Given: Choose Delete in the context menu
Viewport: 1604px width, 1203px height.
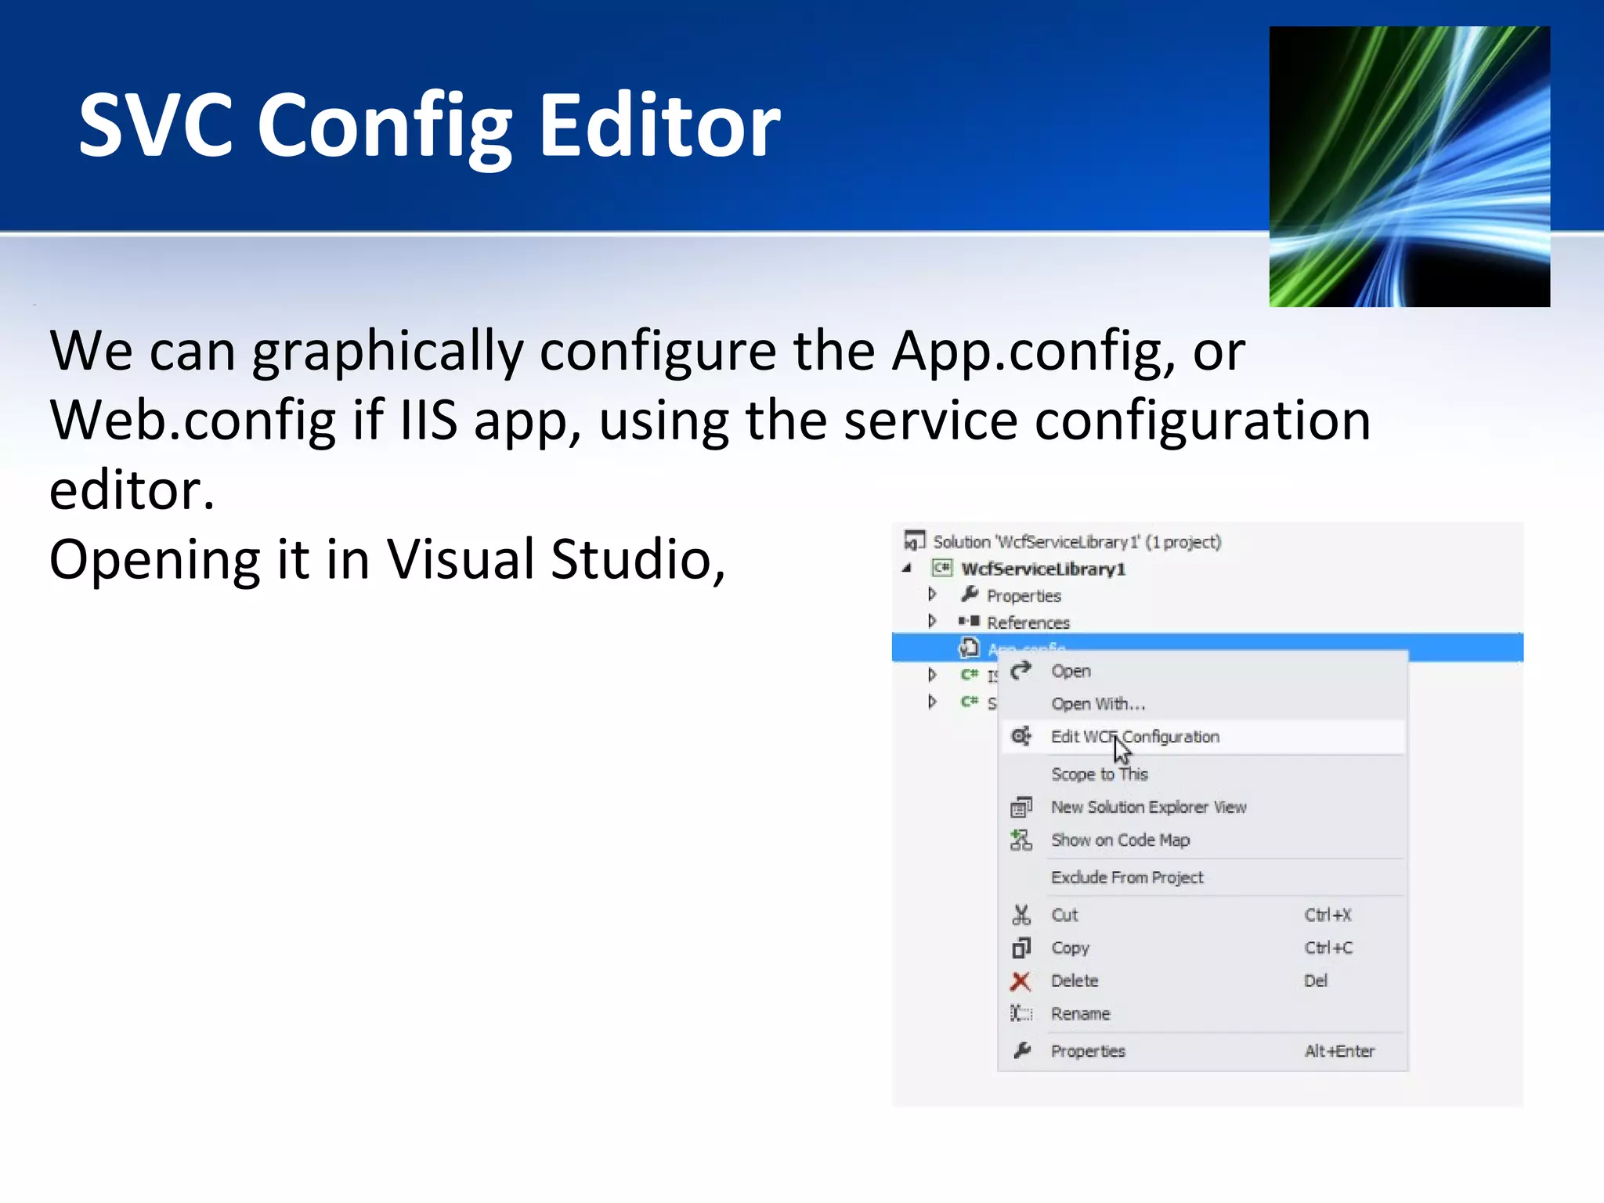Looking at the screenshot, I should pyautogui.click(x=1203, y=981).
